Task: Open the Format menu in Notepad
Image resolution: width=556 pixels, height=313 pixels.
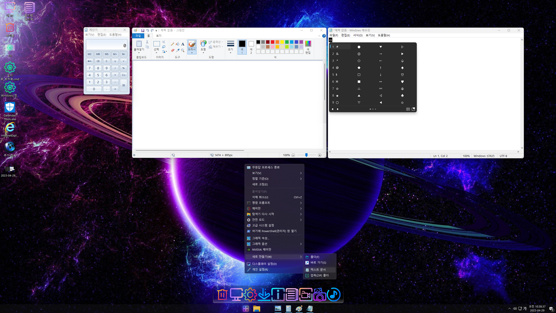Action: click(358, 35)
